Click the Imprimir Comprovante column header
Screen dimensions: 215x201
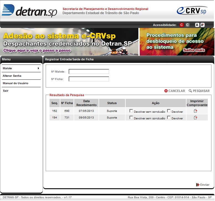[197, 103]
